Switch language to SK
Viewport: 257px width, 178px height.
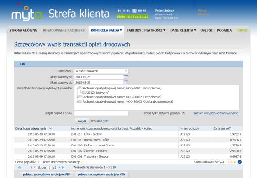tap(144, 11)
